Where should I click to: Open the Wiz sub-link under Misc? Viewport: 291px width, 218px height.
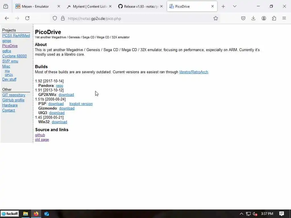7,71
